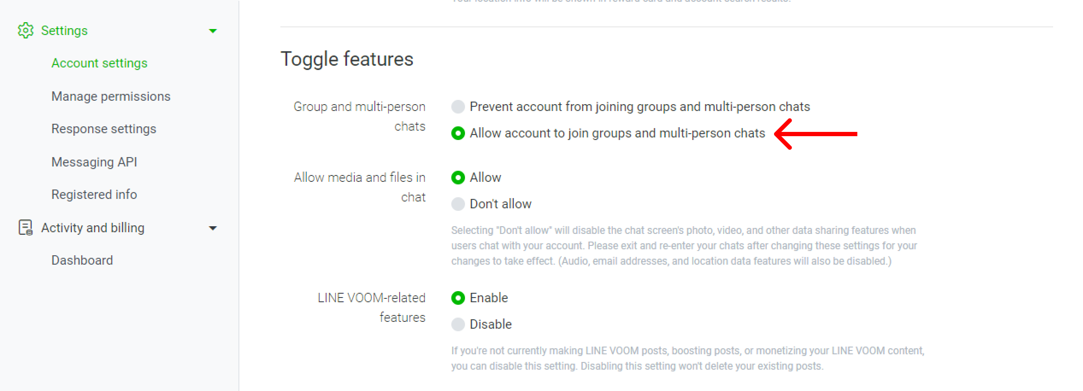The height and width of the screenshot is (391, 1083).
Task: Click the Activity and billing label
Action: (93, 228)
